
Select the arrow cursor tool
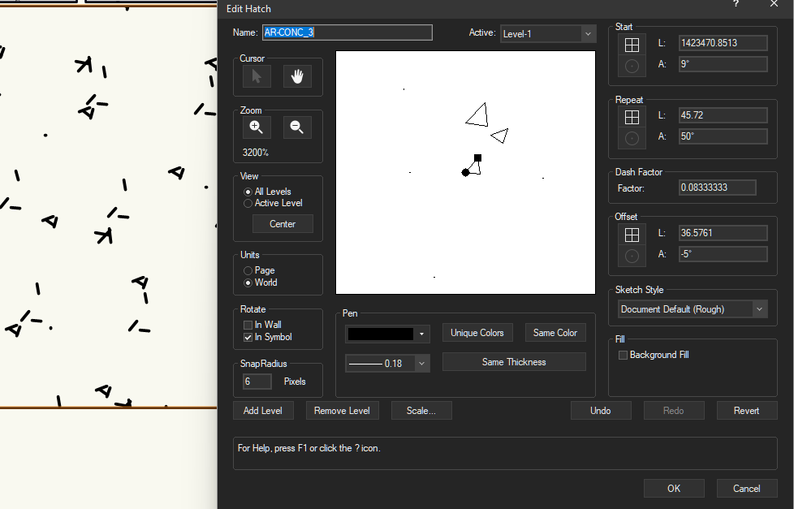click(x=257, y=77)
